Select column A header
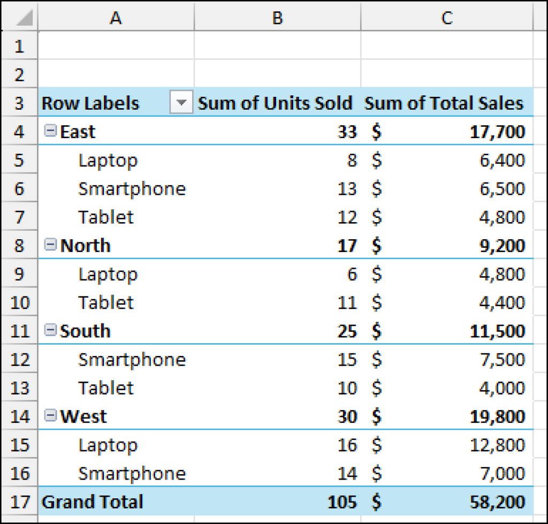Screen dimensions: 548x524 tap(116, 18)
